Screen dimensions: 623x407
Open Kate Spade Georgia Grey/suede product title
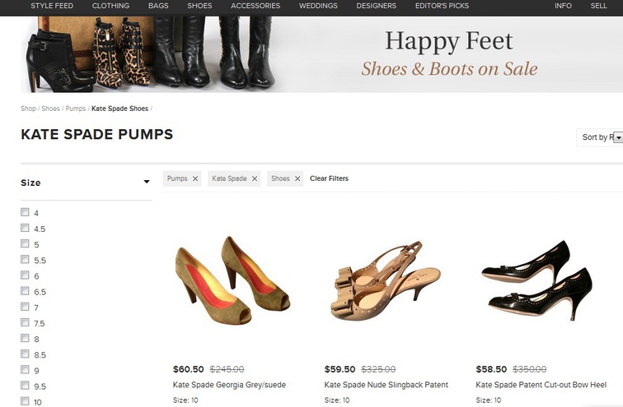[x=229, y=385]
